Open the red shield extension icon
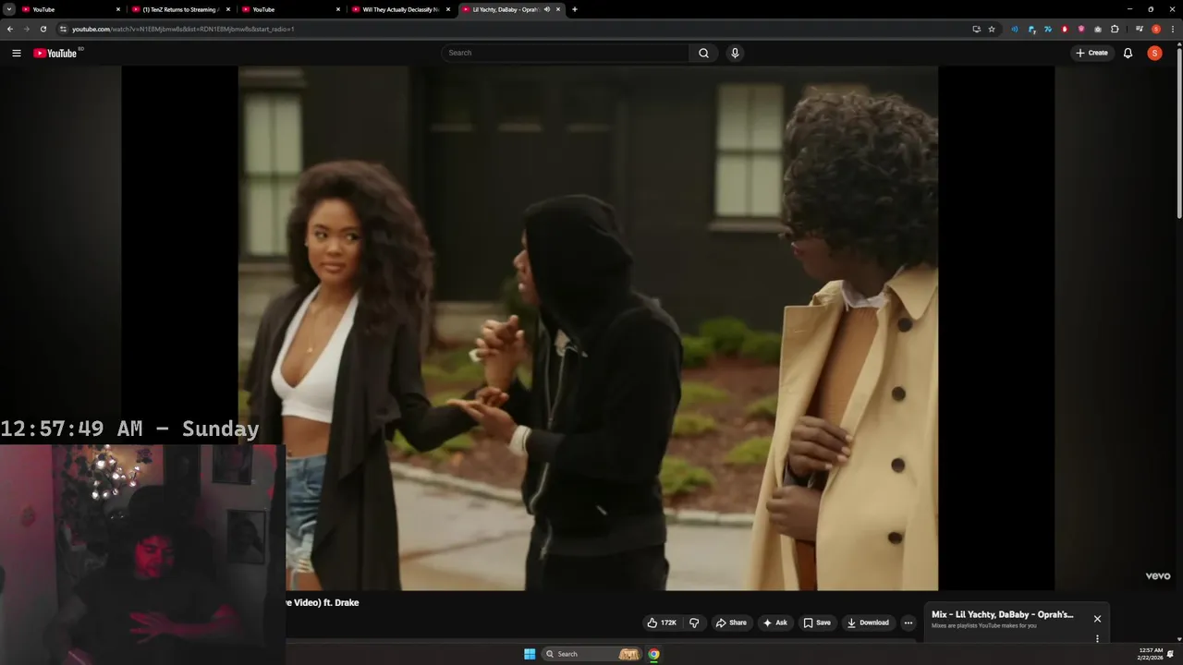1183x665 pixels. (1065, 29)
